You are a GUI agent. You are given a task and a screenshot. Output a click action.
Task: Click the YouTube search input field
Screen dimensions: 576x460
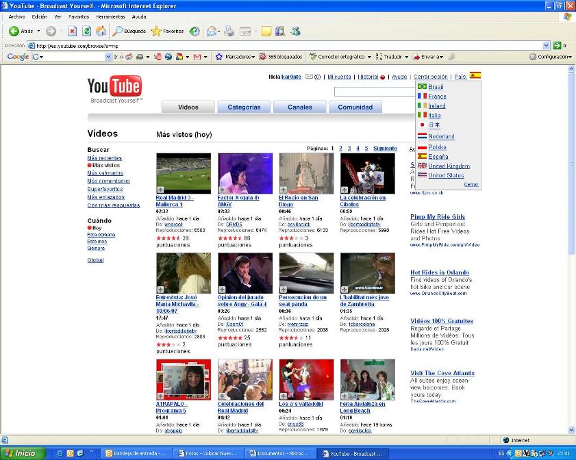375,92
